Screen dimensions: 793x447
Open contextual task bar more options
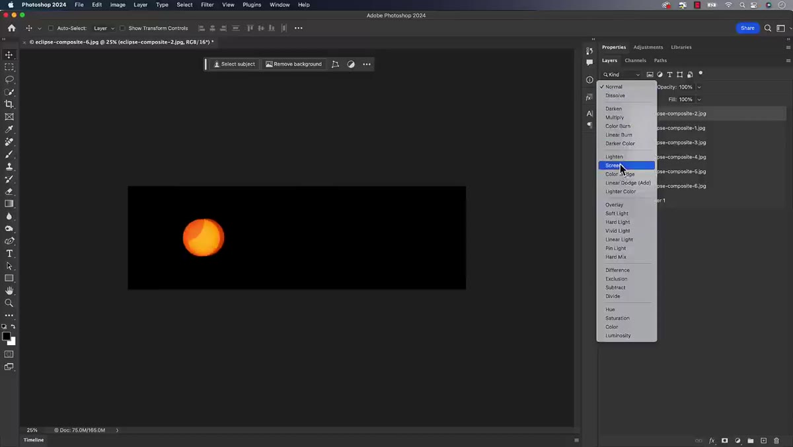coord(367,64)
